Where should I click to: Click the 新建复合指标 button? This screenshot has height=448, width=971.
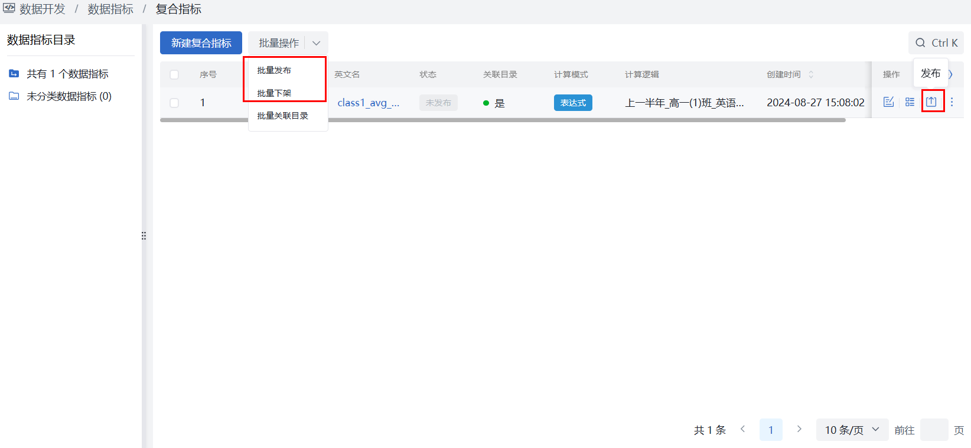[x=201, y=43]
